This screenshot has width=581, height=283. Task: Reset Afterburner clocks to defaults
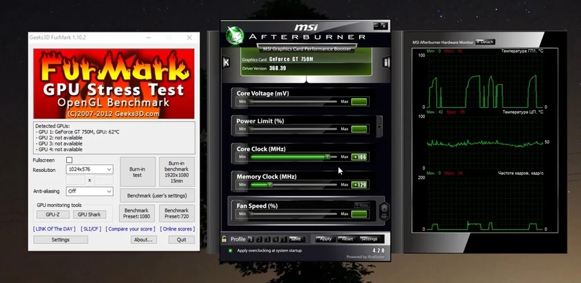(347, 239)
